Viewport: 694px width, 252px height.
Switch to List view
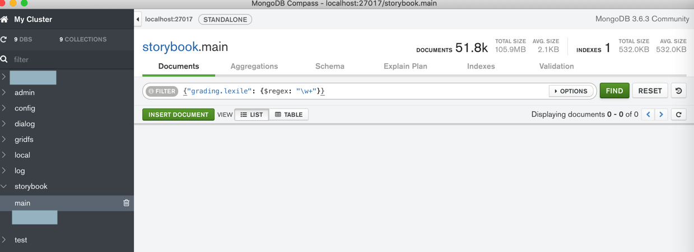pyautogui.click(x=251, y=115)
